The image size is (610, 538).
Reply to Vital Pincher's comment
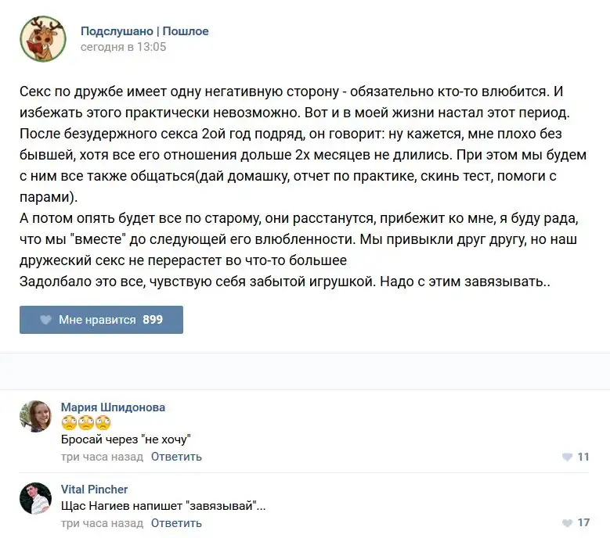coord(176,523)
